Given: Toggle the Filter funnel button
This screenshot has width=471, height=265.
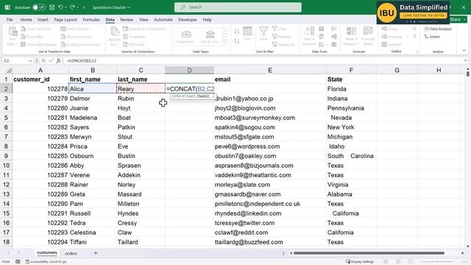Looking at the screenshot, I should (263, 34).
